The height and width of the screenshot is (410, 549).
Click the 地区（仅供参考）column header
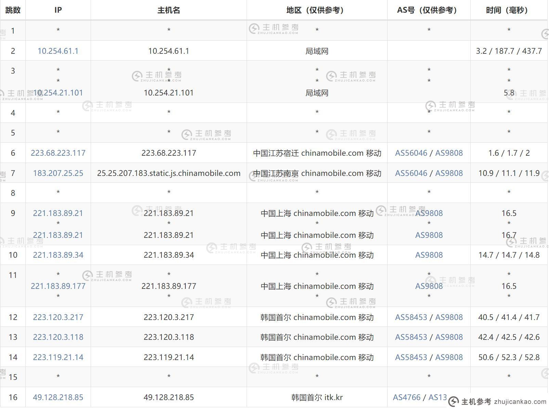[x=317, y=10]
